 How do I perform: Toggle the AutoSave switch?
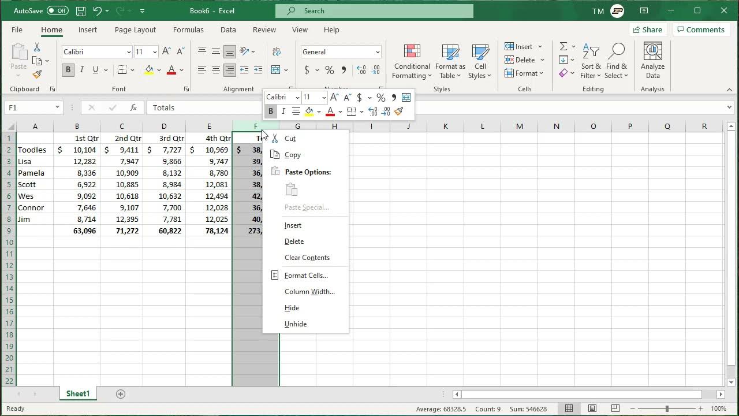(x=57, y=11)
